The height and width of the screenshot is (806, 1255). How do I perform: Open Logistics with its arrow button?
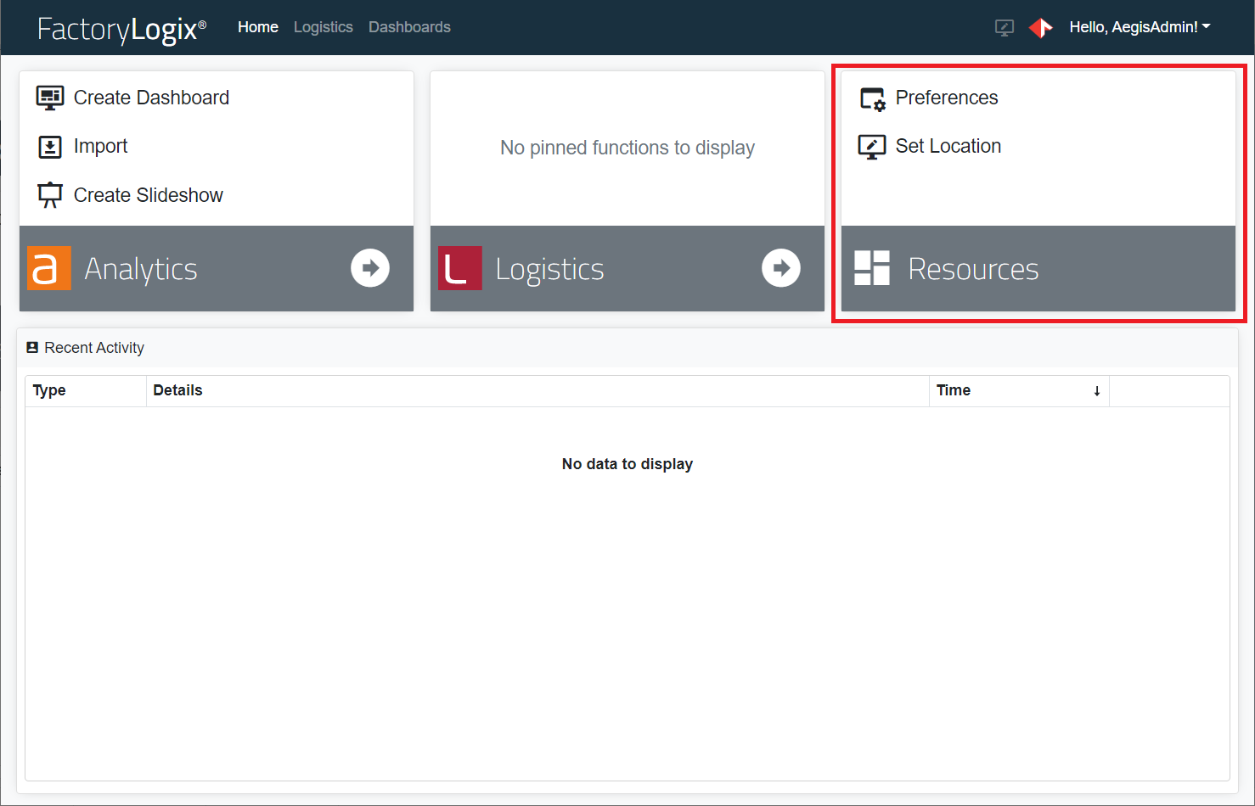[x=781, y=268]
